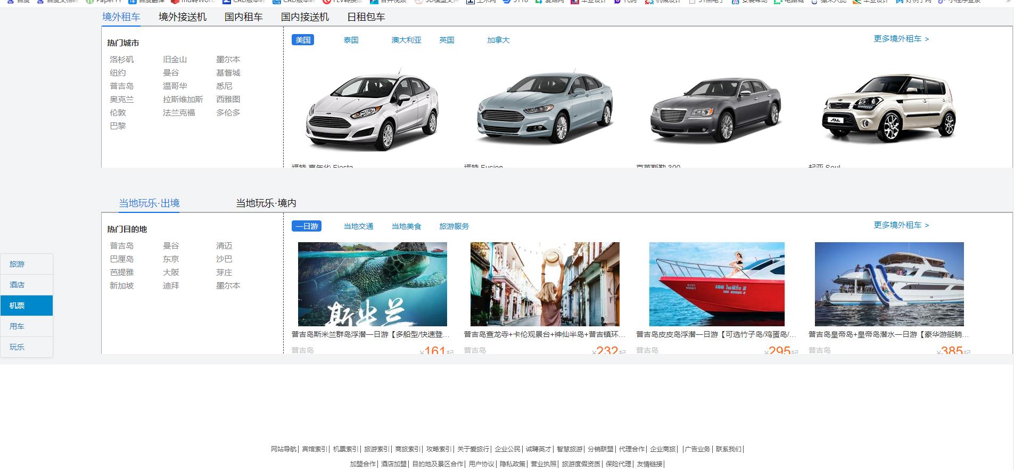Viewport: 1014px width, 470px height.
Task: Open the 境外接送机 tab
Action: tap(183, 17)
